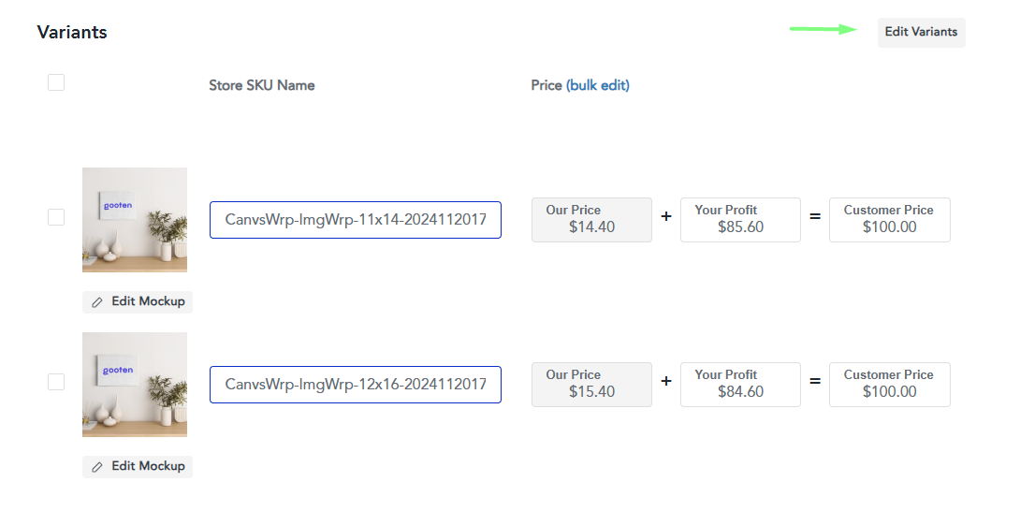Toggle the select-all variants checkbox
The image size is (1020, 526).
coord(56,82)
